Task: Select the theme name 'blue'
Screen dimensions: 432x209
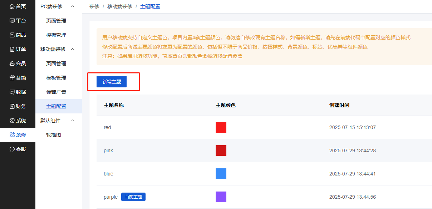Action: (108, 174)
